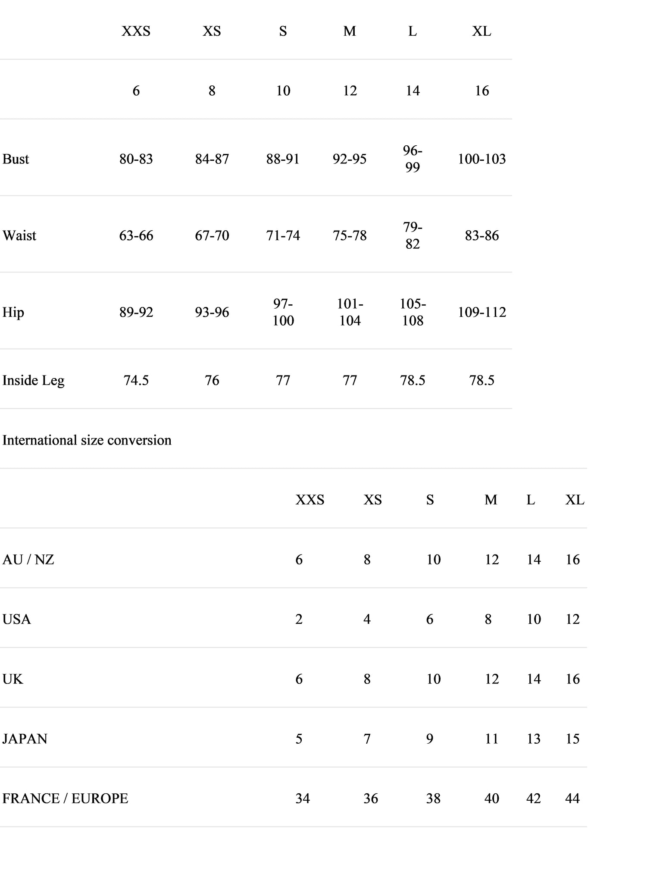Screen dimensions: 663x883
Task: Click the USA row label
Action: click(16, 620)
